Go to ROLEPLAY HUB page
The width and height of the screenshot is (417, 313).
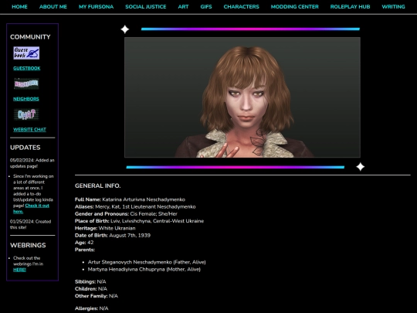click(350, 7)
